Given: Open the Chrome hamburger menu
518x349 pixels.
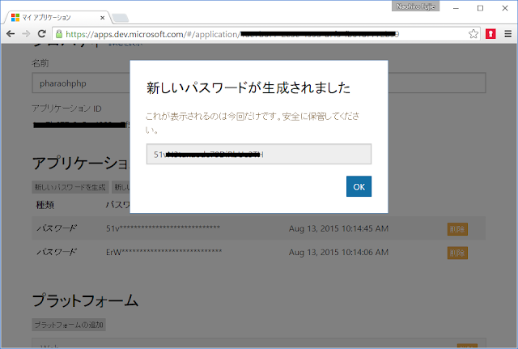Looking at the screenshot, I should click(508, 34).
